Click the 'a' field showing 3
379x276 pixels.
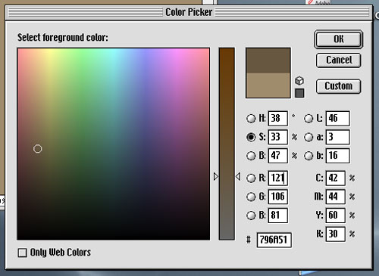(338, 137)
